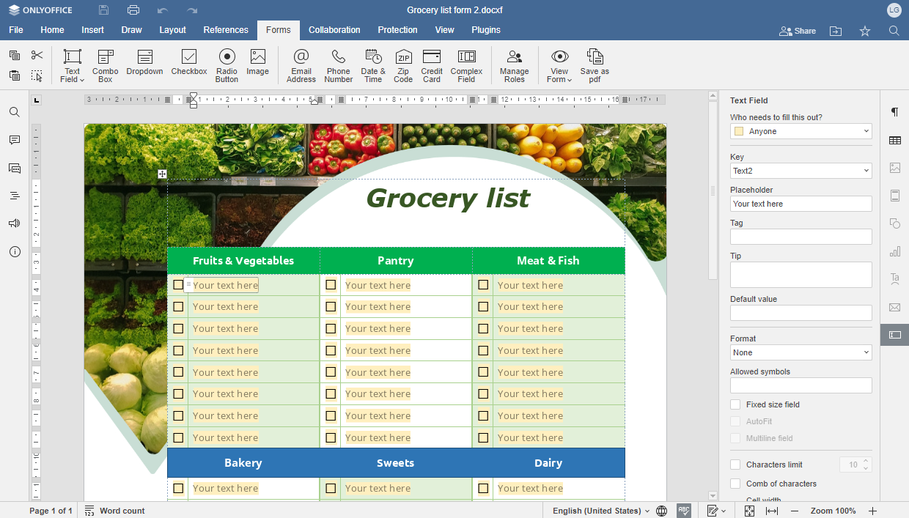Save the form as pdf
Screen dimensions: 909x518
point(595,63)
